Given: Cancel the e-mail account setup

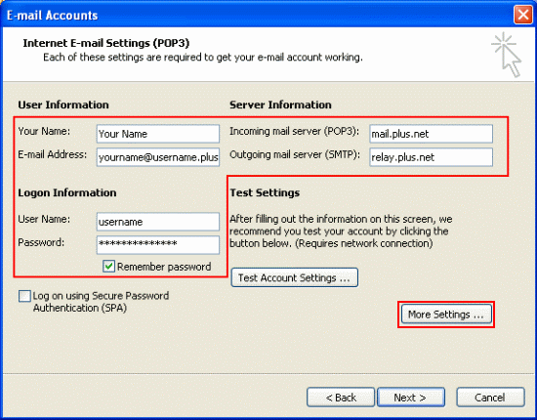Looking at the screenshot, I should coord(490,398).
